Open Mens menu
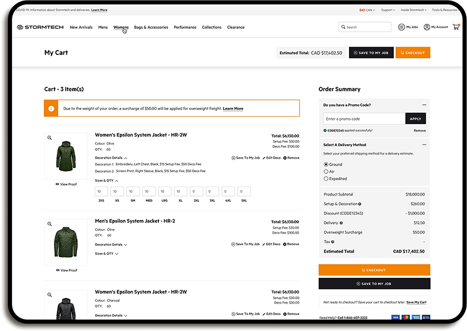 point(103,27)
